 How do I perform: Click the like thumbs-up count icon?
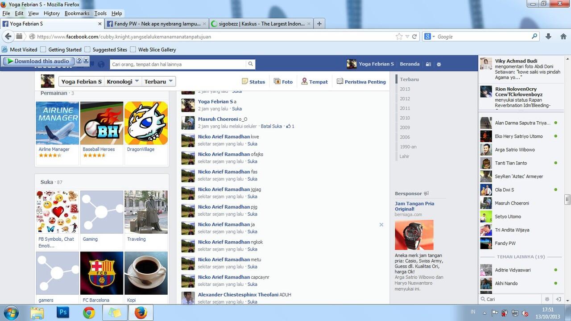[x=289, y=126]
